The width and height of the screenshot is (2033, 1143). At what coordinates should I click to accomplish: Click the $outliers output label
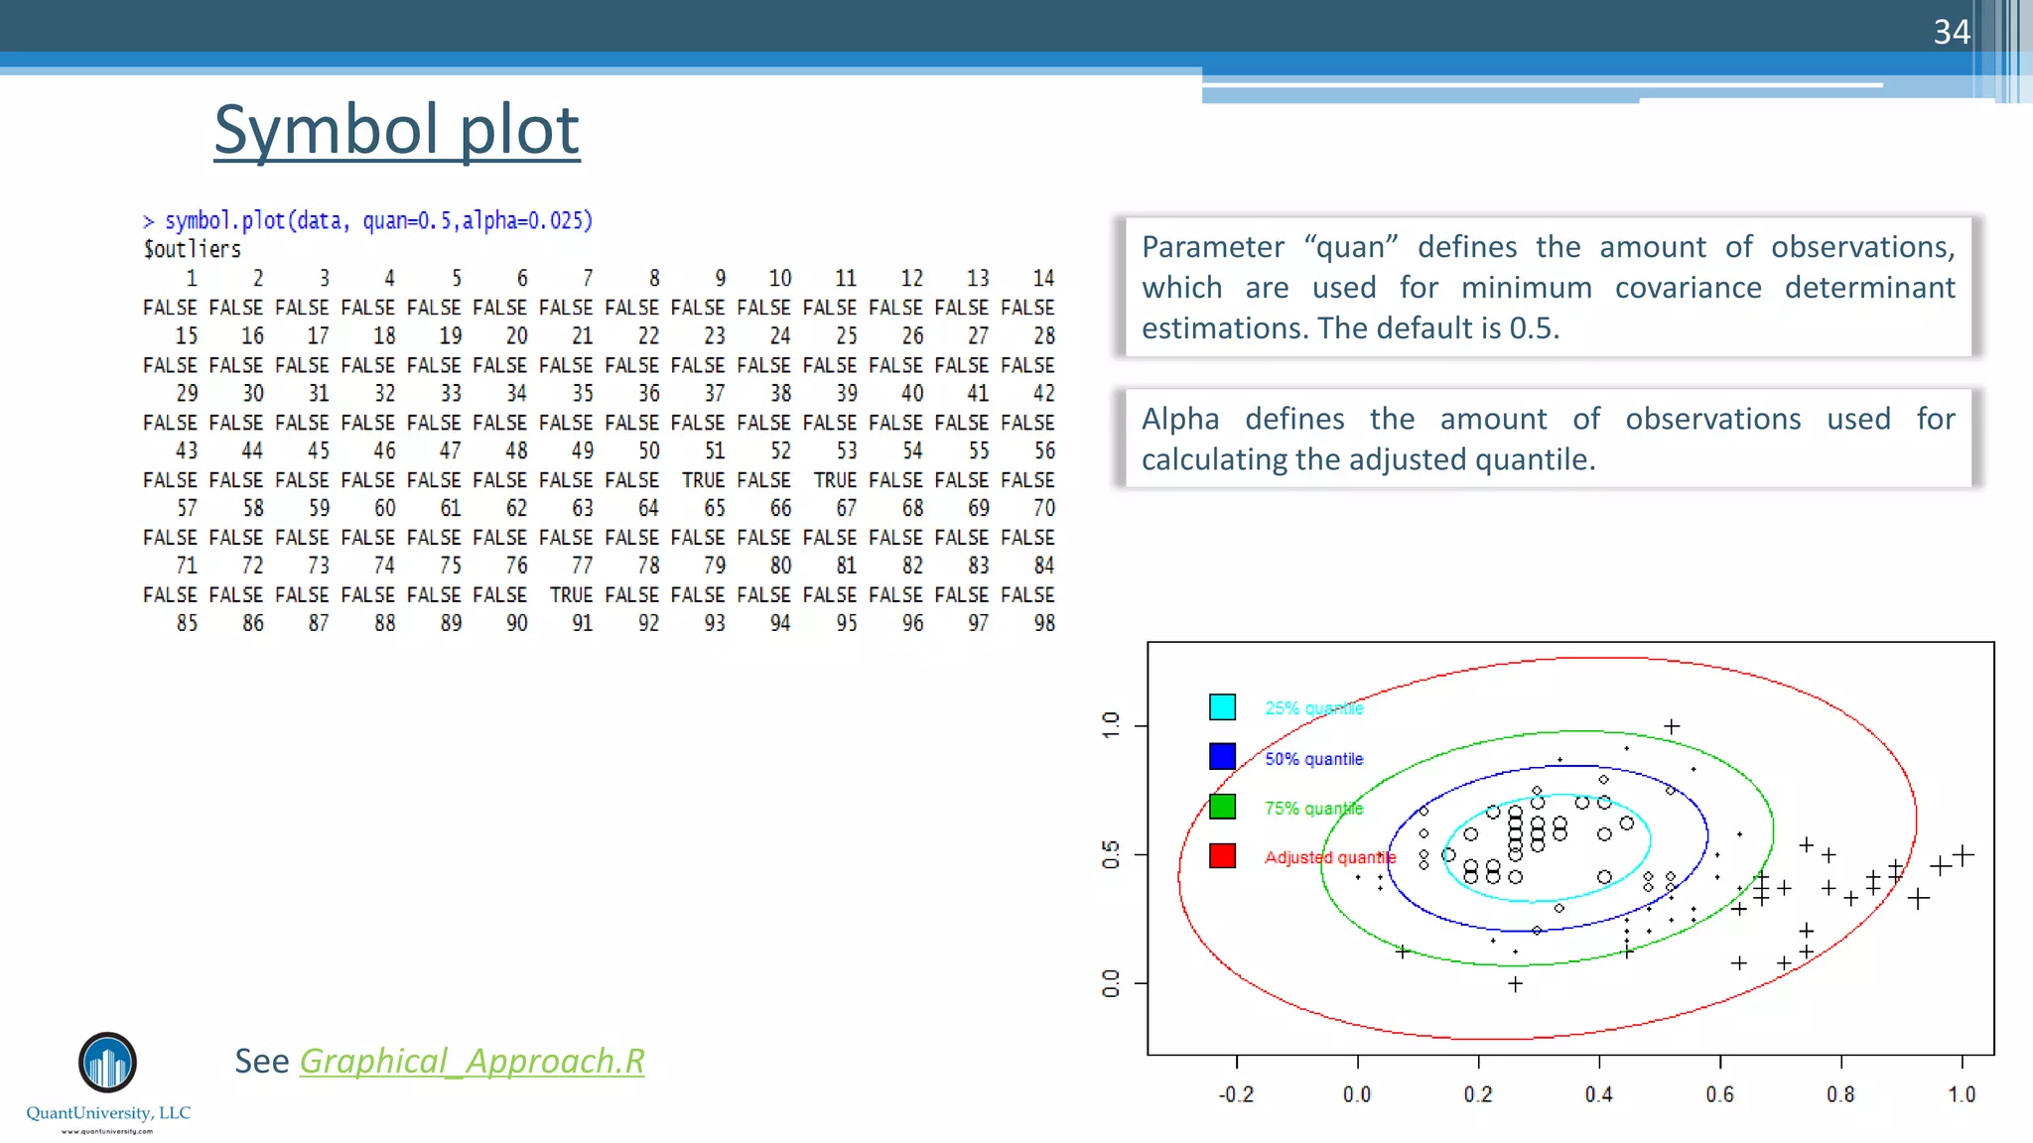(x=193, y=249)
